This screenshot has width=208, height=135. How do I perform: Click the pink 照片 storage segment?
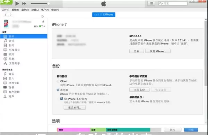pyautogui.click(x=73, y=130)
